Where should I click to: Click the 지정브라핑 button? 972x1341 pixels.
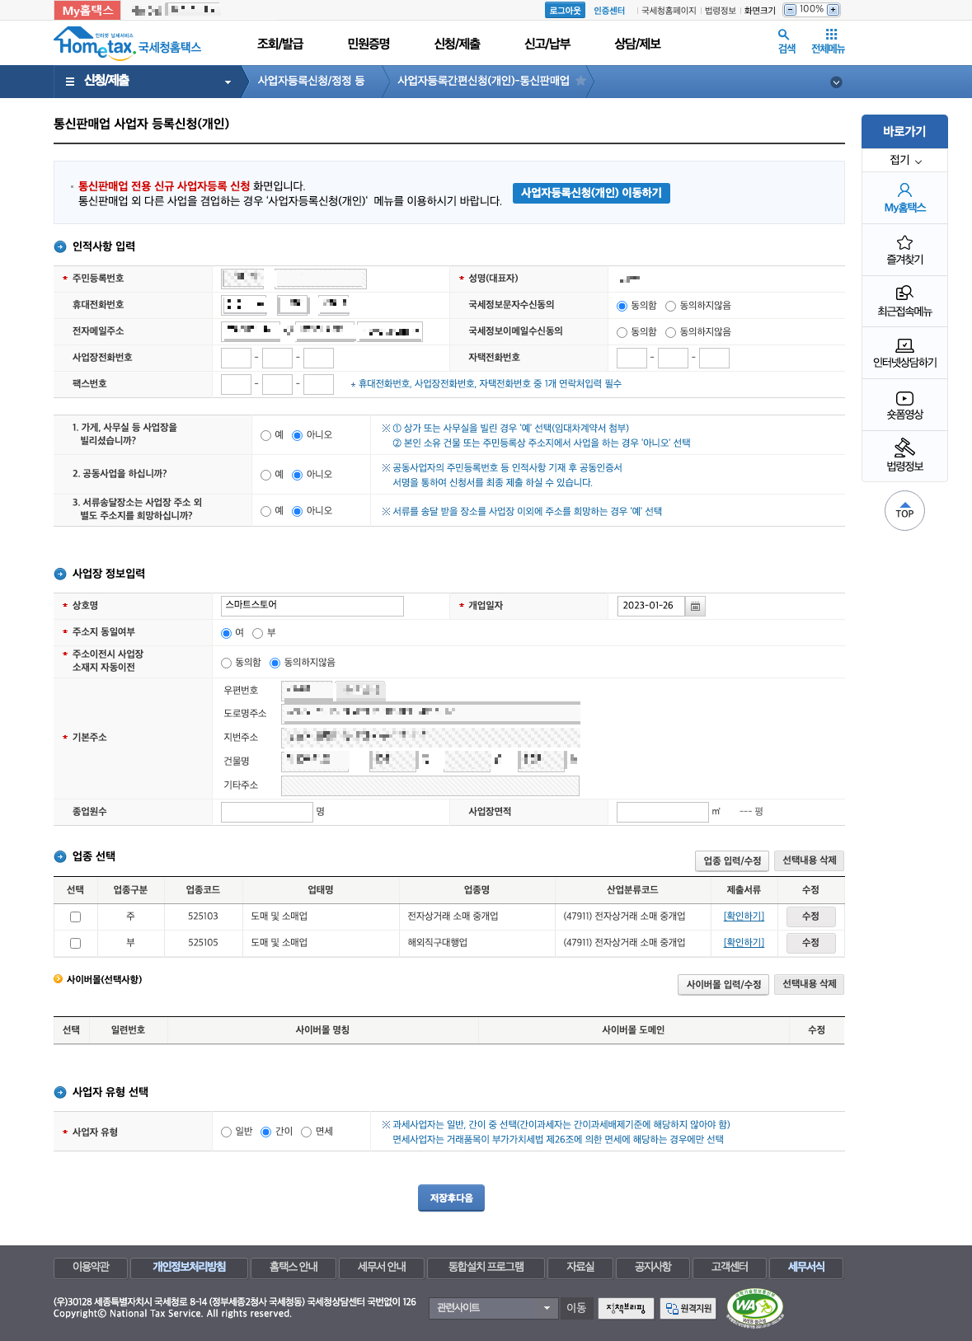click(x=626, y=1308)
